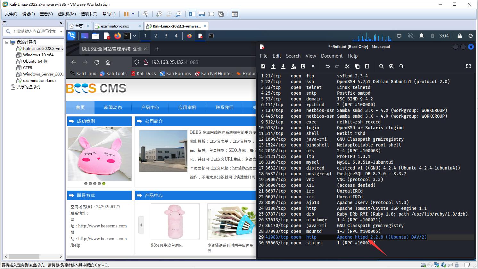Open the 文件(F) menu in VMware
The height and width of the screenshot is (269, 478).
pyautogui.click(x=11, y=14)
